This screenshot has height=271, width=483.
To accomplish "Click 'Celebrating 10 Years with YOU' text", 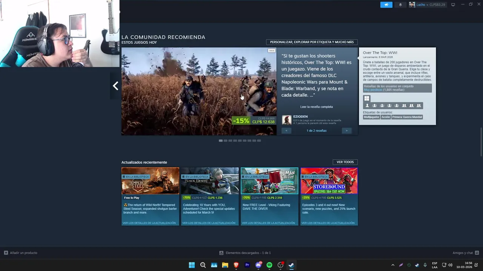I will [x=209, y=209].
